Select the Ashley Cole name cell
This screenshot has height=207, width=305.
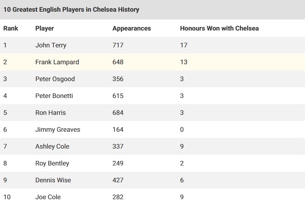[x=52, y=146]
